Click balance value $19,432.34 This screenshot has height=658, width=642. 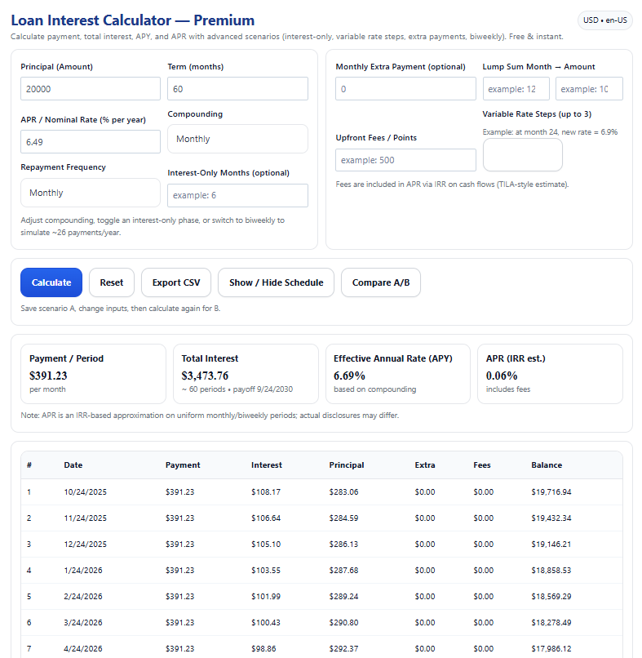click(x=551, y=518)
